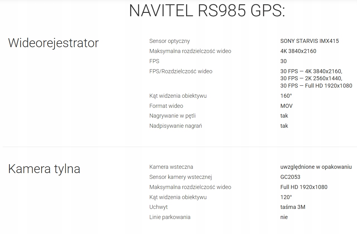The image size is (357, 234).
Task: Select the Wideorejestrator section title
Action: coord(53,43)
